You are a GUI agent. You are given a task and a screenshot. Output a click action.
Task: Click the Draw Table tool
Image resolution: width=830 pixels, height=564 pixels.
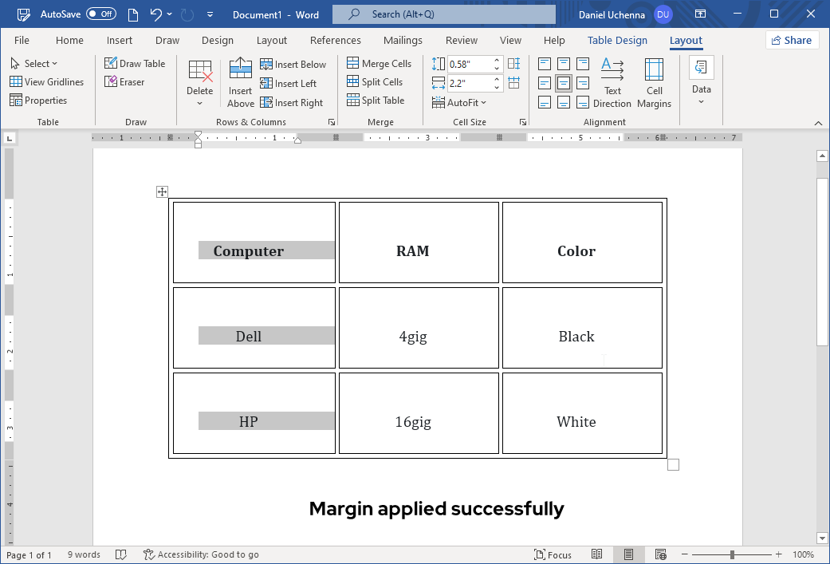[136, 63]
